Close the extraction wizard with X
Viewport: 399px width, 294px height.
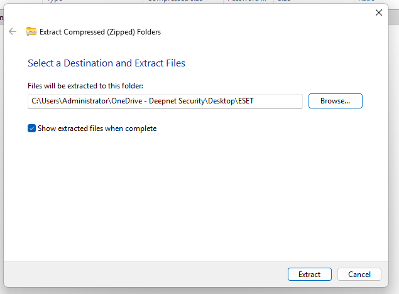378,13
